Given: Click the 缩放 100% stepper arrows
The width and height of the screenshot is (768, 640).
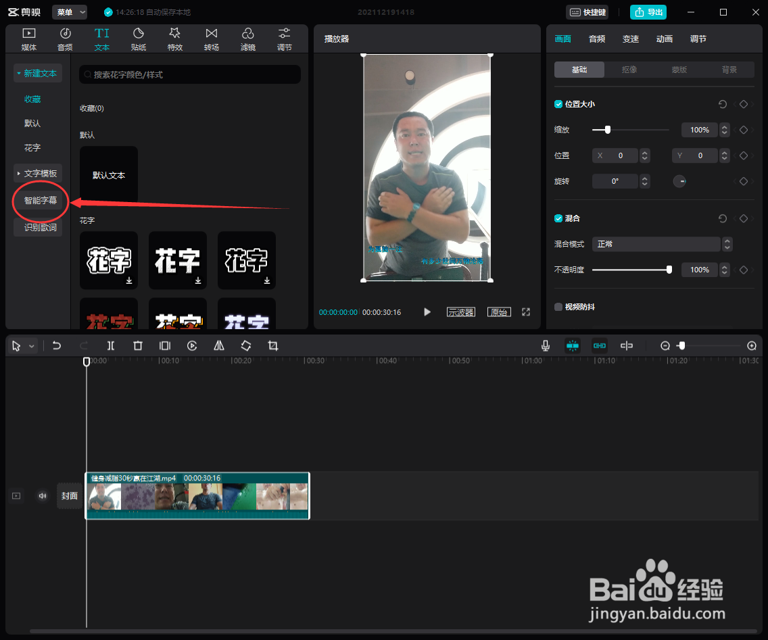Looking at the screenshot, I should coord(725,130).
